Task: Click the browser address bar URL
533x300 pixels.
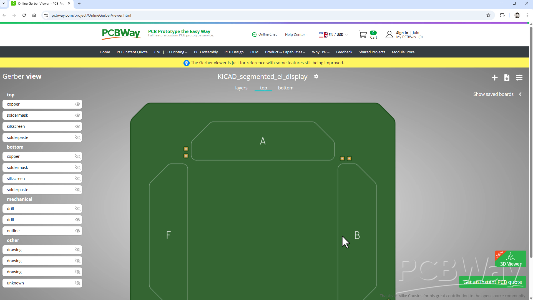Action: (x=91, y=15)
